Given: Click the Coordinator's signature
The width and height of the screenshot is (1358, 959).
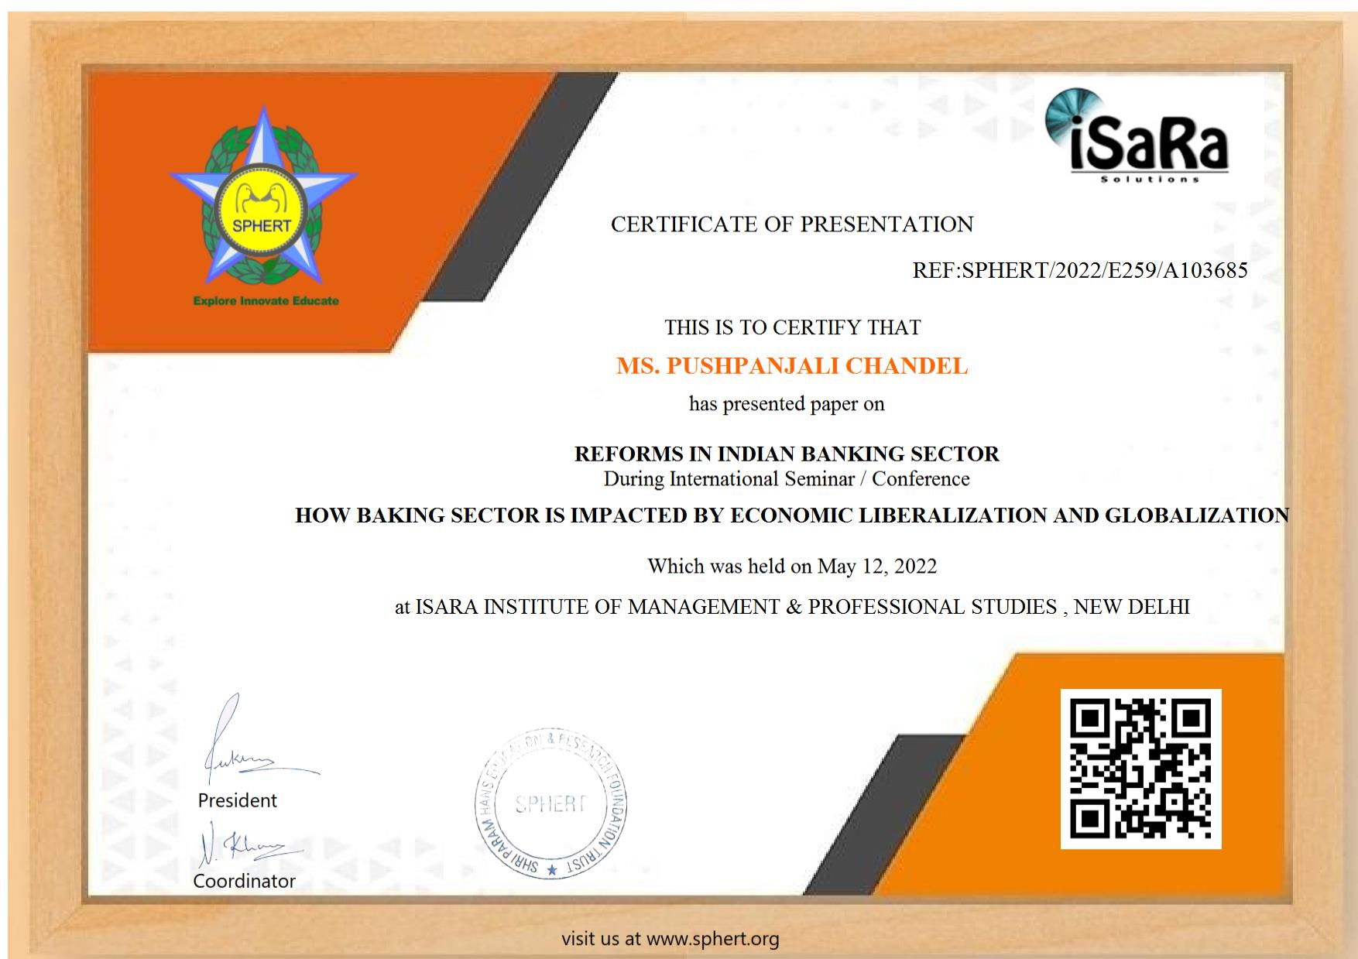Looking at the screenshot, I should (240, 848).
